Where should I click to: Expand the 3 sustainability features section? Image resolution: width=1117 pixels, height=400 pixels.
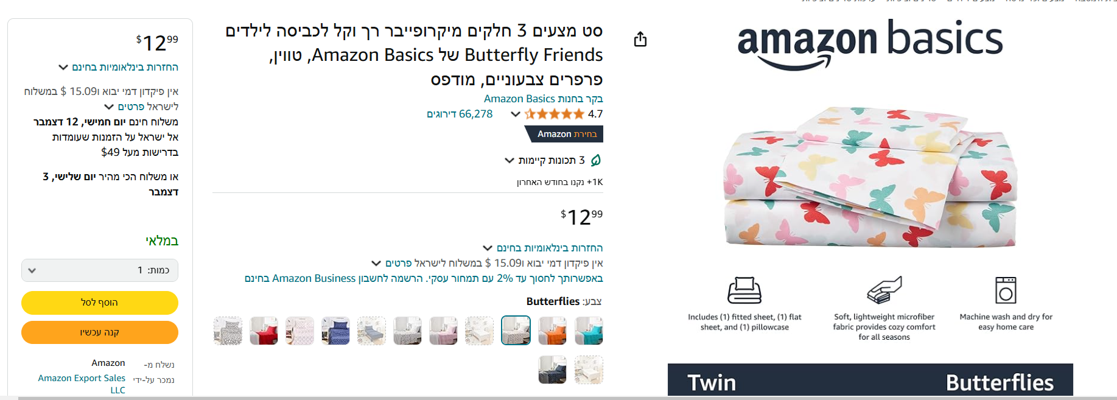pyautogui.click(x=545, y=160)
